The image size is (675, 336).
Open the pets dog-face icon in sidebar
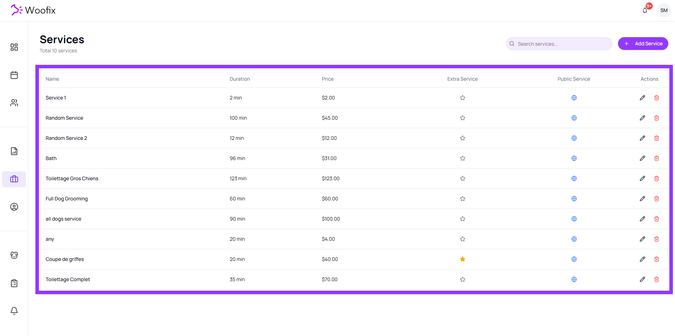coord(14,255)
